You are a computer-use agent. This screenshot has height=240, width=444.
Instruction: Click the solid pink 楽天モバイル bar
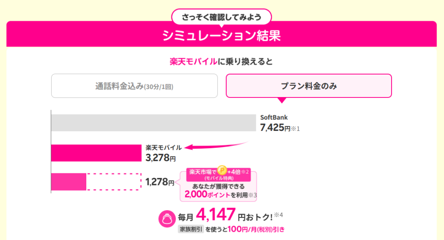click(x=96, y=153)
